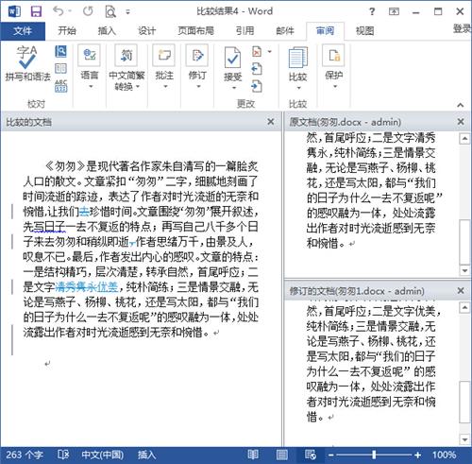Open print preview from the quick access toolbar

[x=110, y=11]
